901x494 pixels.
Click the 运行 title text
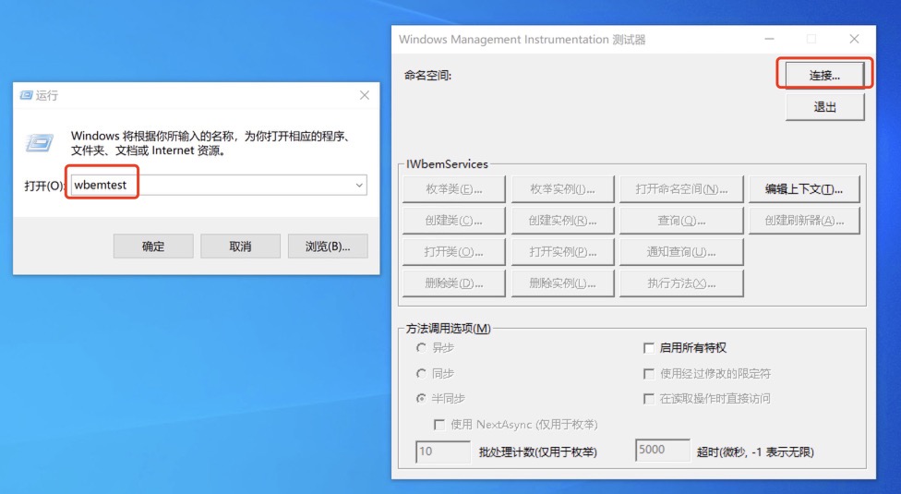pyautogui.click(x=47, y=95)
